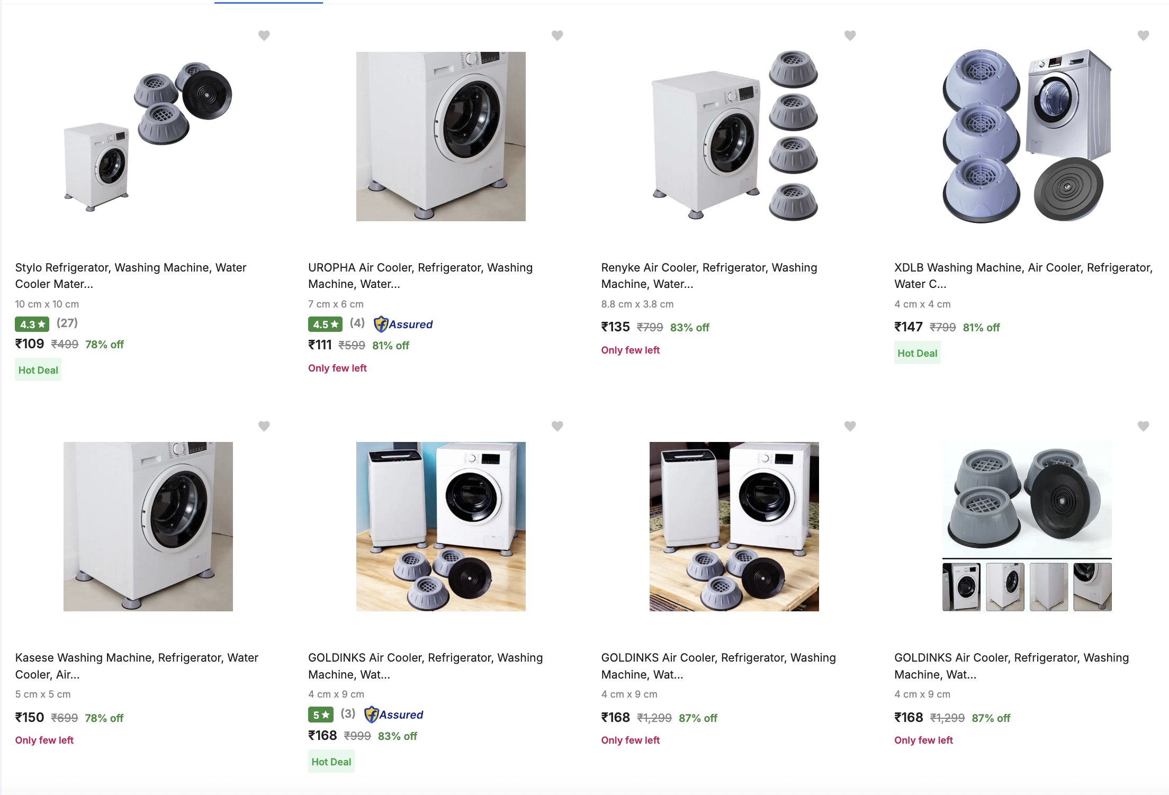The height and width of the screenshot is (795, 1169).
Task: Add Renyke Air Cooler to wishlist
Action: [850, 35]
